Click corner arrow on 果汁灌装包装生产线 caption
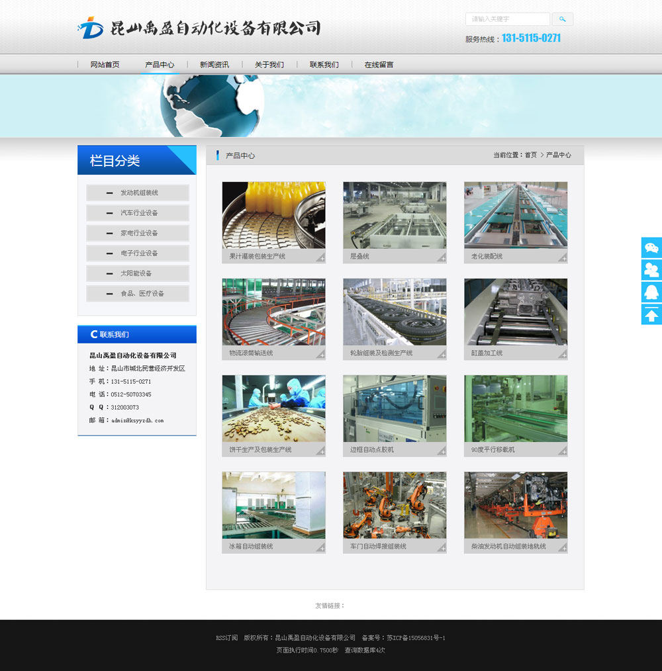This screenshot has height=671, width=662. [320, 257]
